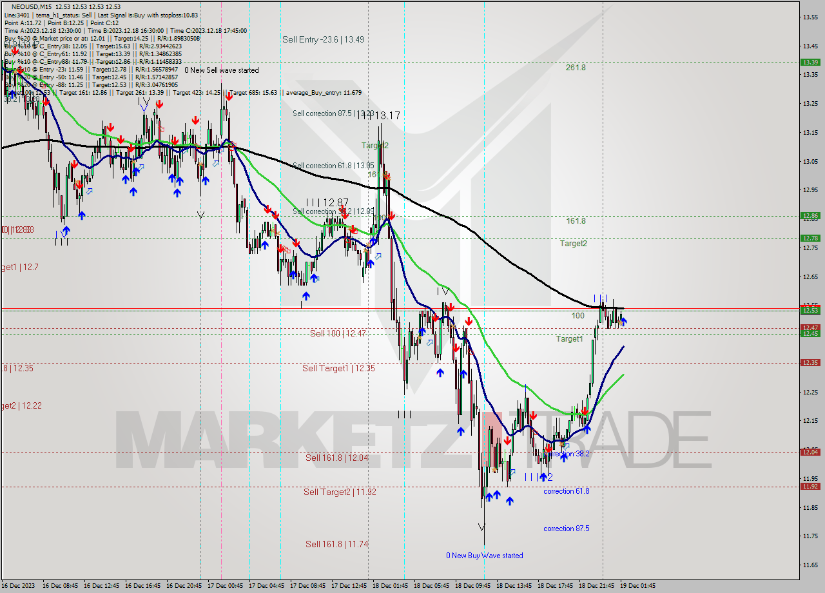Click the '16 Dec 2023' time axis label
The height and width of the screenshot is (593, 825).
point(18,586)
